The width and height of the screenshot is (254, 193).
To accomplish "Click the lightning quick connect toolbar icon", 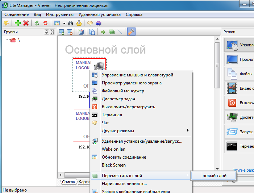I will point(6,23).
